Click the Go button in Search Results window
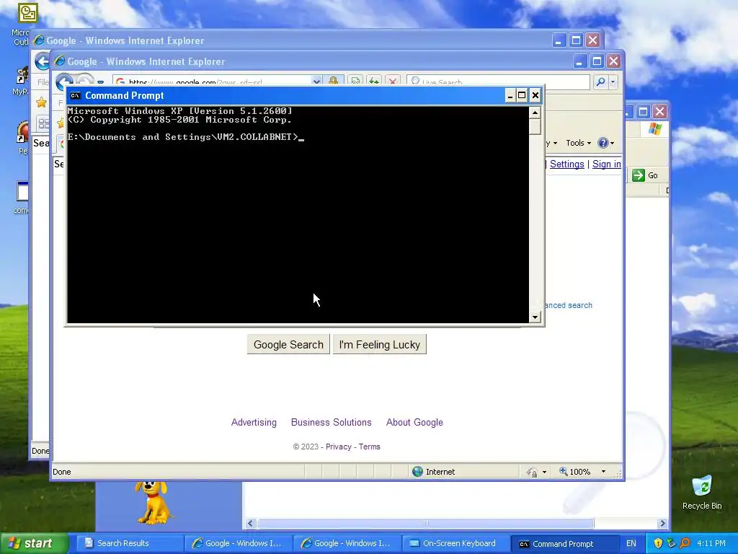This screenshot has width=738, height=554. (x=645, y=175)
